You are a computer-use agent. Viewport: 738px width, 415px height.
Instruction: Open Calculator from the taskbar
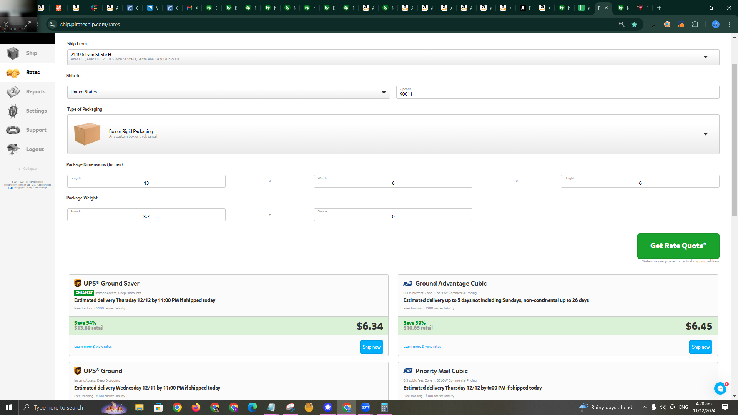click(x=384, y=407)
